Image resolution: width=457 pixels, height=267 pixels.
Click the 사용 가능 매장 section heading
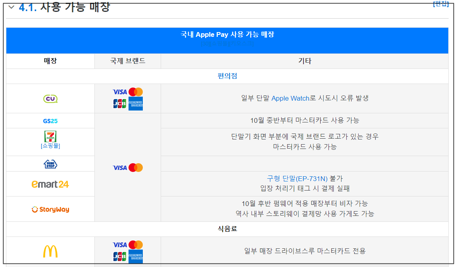(75, 7)
